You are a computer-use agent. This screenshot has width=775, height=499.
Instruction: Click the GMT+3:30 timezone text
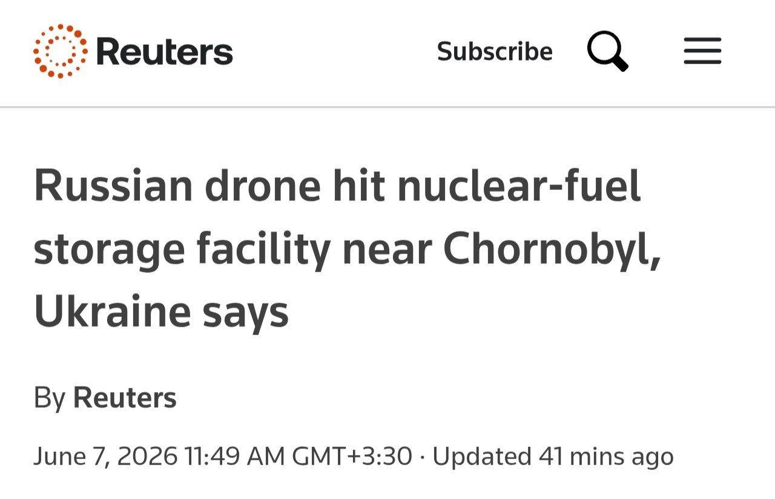[x=352, y=456]
